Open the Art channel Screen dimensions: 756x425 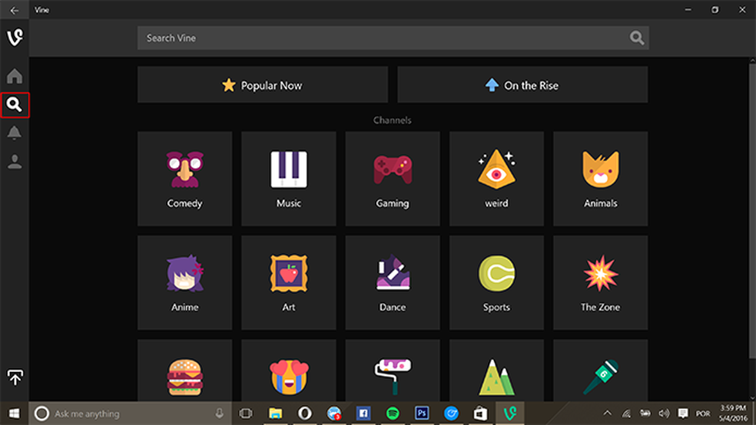point(289,282)
